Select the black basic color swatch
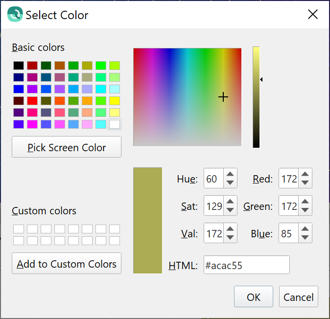This screenshot has height=319, width=330. [x=19, y=66]
